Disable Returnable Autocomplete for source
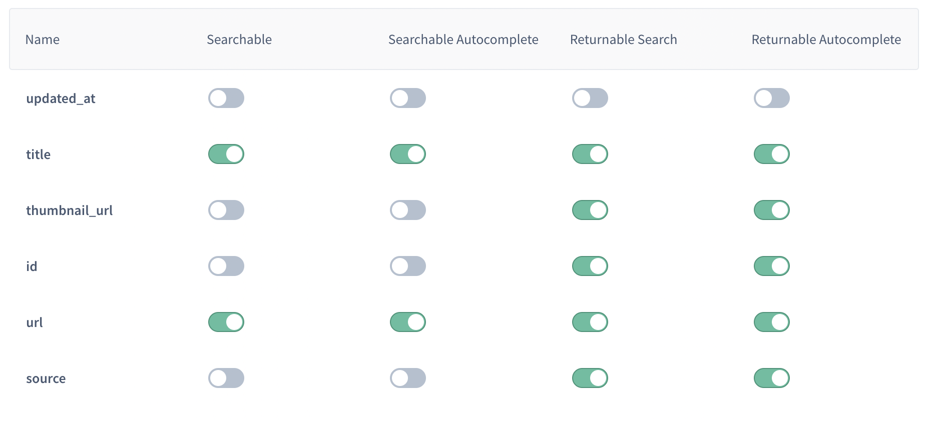930x425 pixels. [772, 378]
